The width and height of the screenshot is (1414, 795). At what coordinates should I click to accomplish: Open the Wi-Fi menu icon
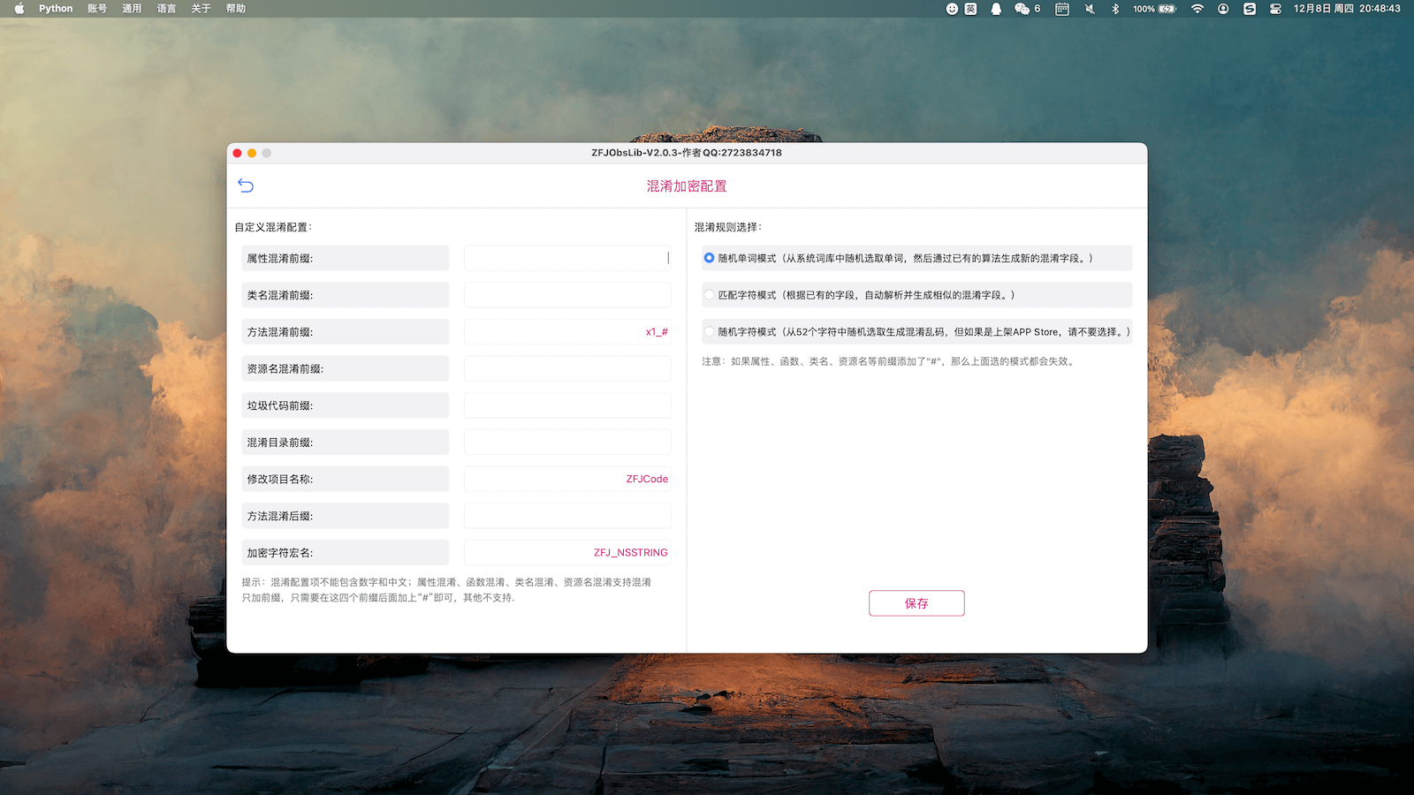pos(1197,9)
